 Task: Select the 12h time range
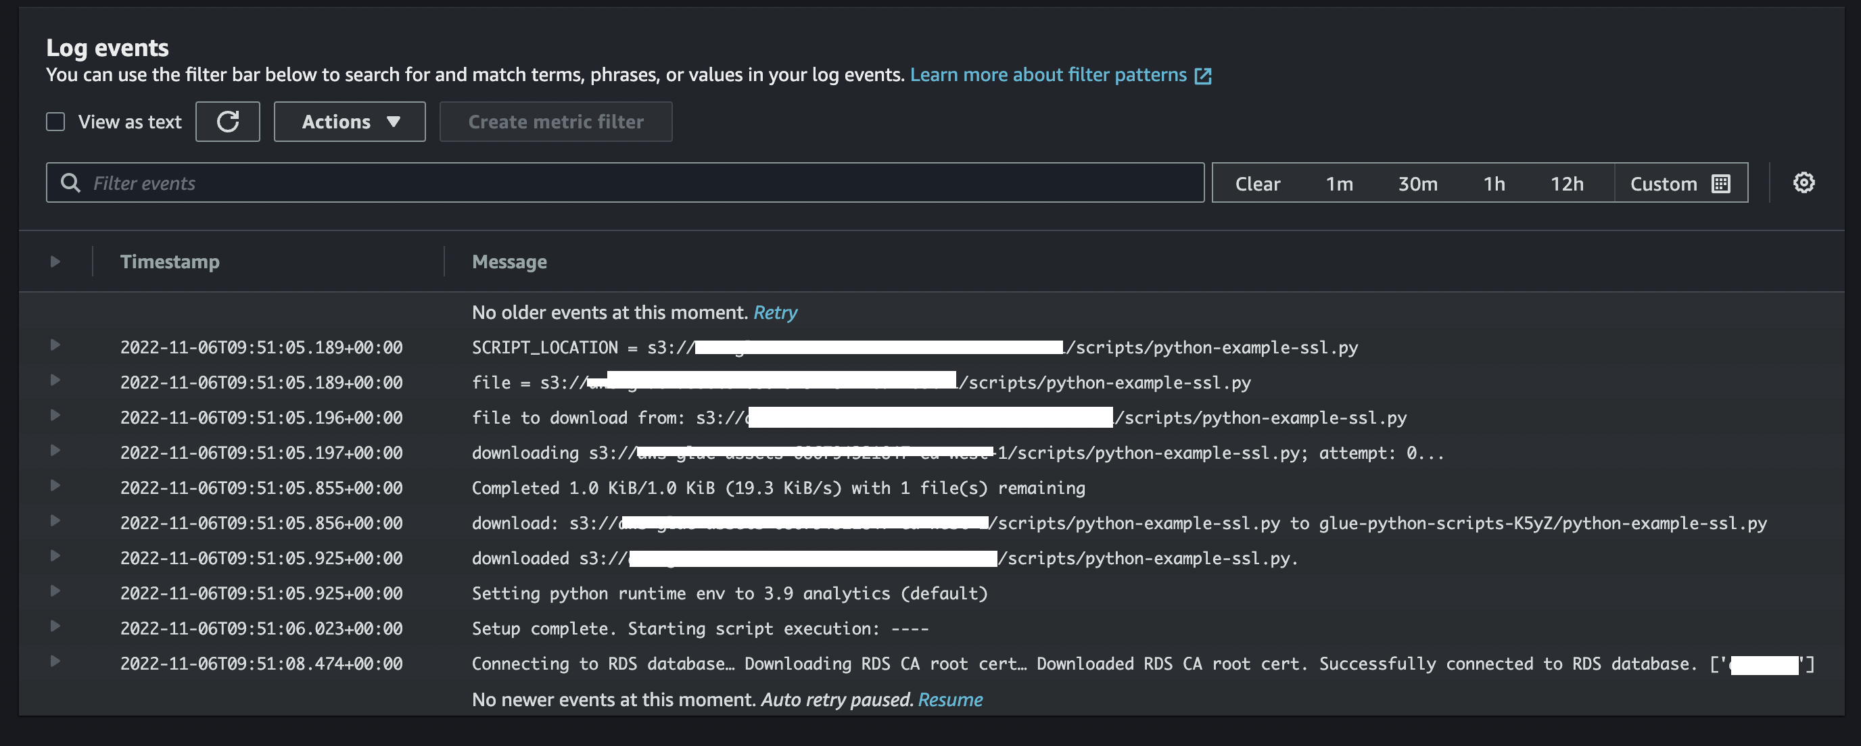point(1566,183)
